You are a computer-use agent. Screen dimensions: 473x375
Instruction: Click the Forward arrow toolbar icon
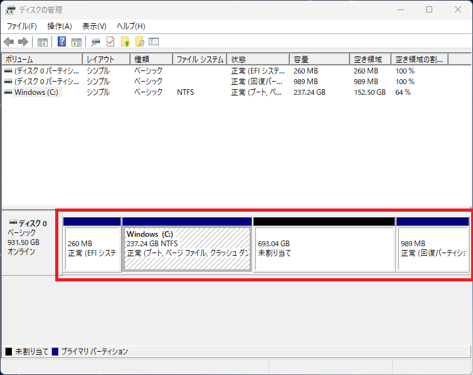tap(23, 42)
